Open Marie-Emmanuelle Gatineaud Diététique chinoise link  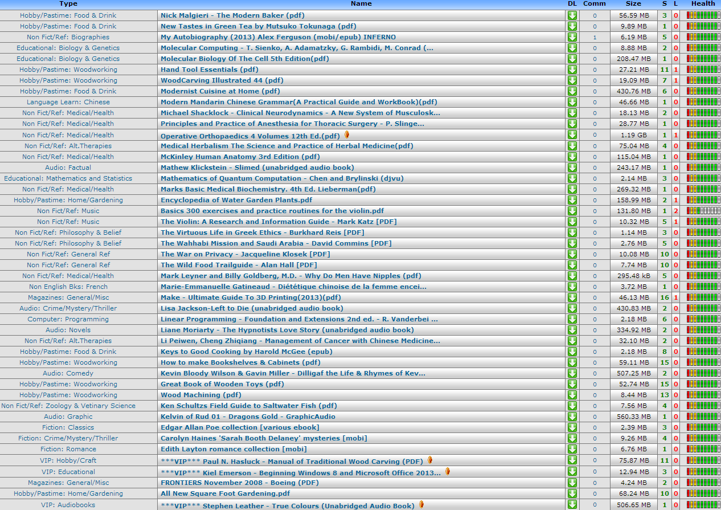(293, 287)
